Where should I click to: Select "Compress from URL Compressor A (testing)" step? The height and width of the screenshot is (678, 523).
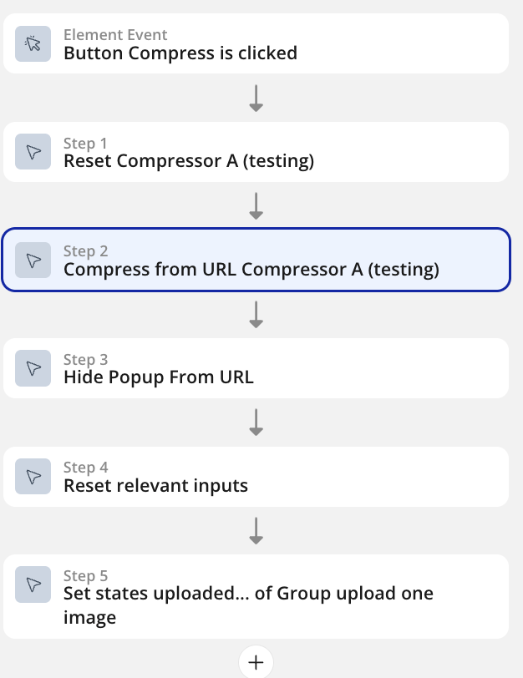tap(251, 270)
